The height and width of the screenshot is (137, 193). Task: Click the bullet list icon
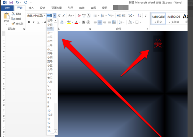(x=95, y=15)
